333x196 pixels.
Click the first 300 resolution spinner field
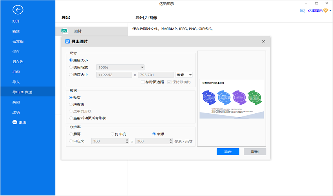point(110,141)
